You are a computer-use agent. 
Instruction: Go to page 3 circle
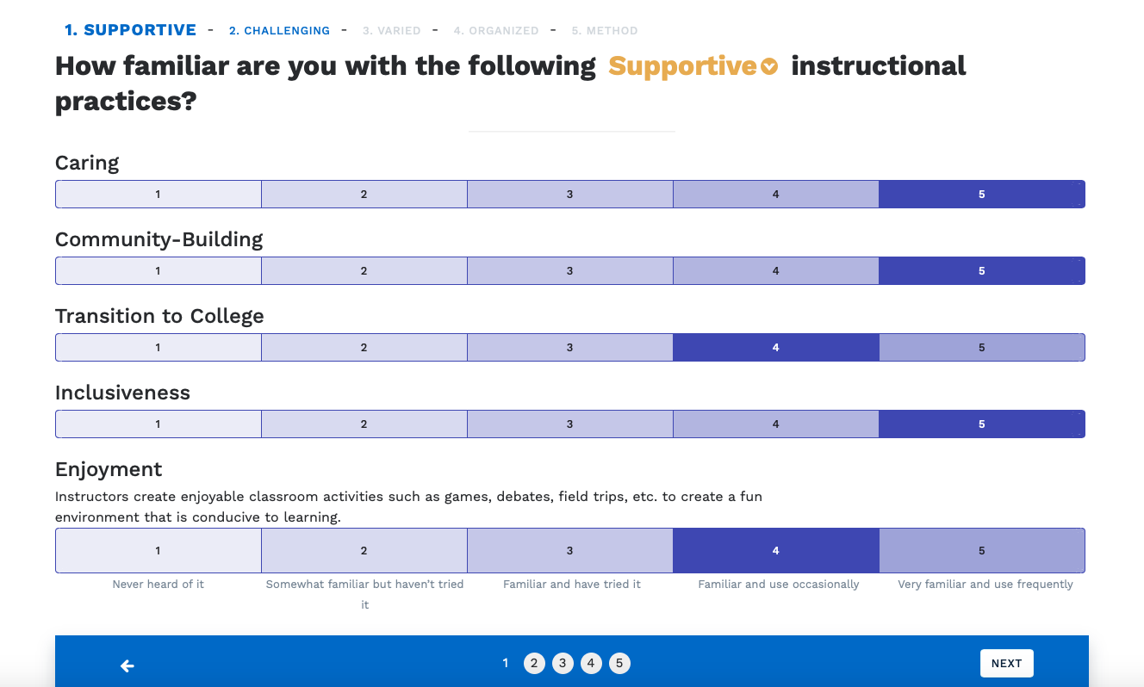tap(563, 663)
